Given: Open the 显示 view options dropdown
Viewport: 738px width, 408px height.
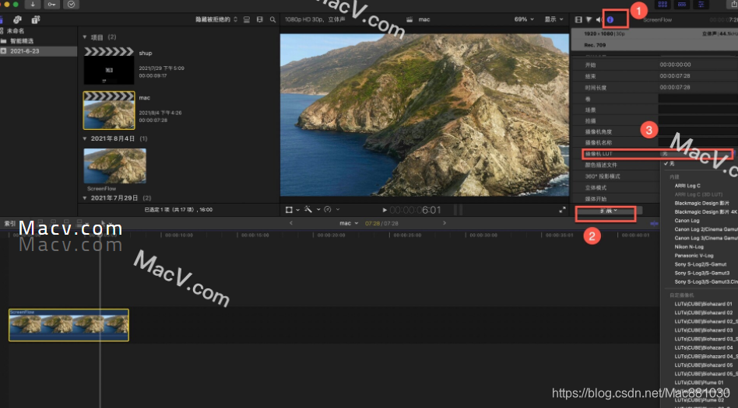Looking at the screenshot, I should click(x=554, y=19).
